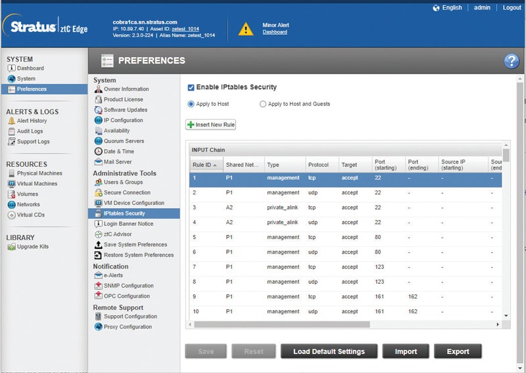Screen dimensions: 526x373
Task: Open the English language selector
Action: click(452, 8)
